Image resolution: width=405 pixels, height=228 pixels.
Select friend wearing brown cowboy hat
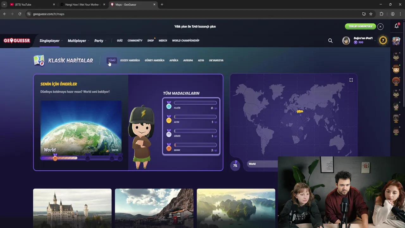click(396, 69)
